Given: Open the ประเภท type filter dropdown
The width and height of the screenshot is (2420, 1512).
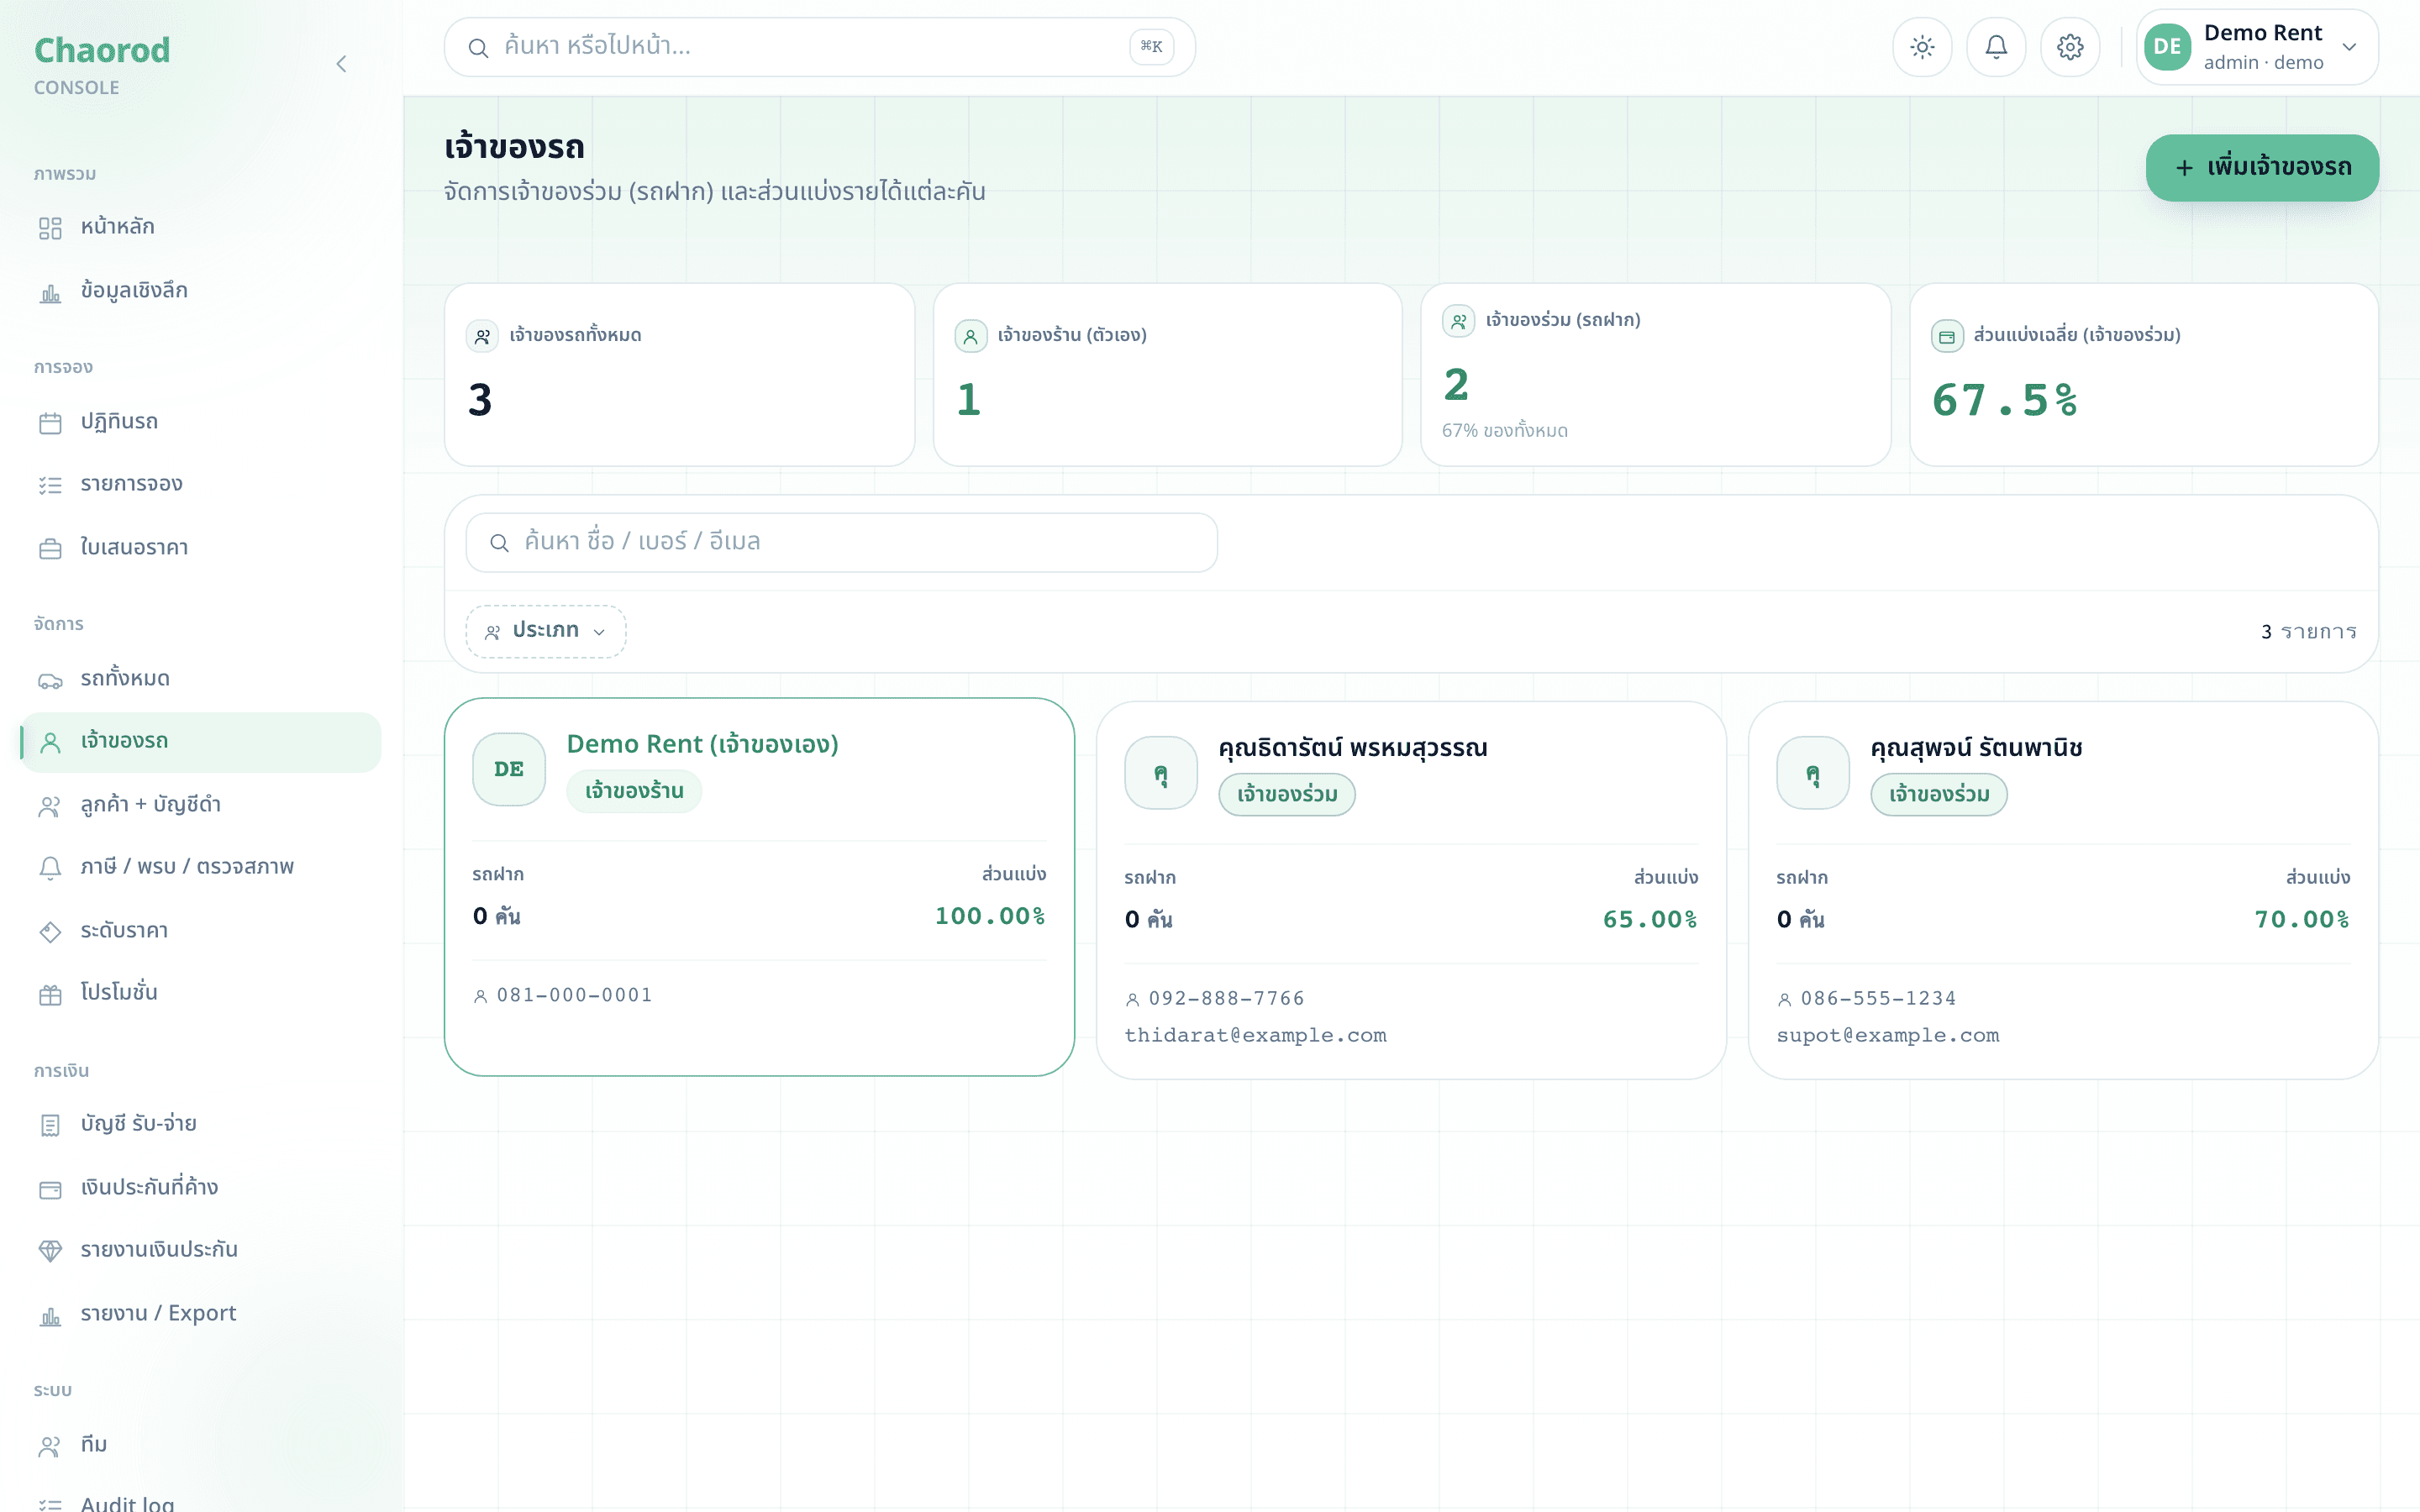Looking at the screenshot, I should (546, 631).
